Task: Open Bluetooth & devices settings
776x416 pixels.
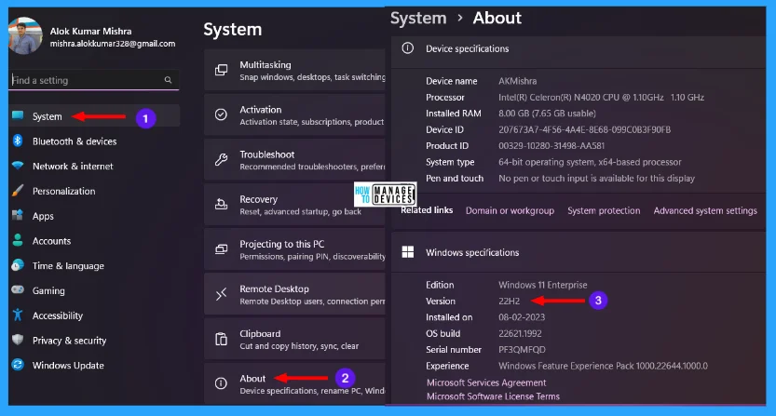Action: pyautogui.click(x=94, y=141)
